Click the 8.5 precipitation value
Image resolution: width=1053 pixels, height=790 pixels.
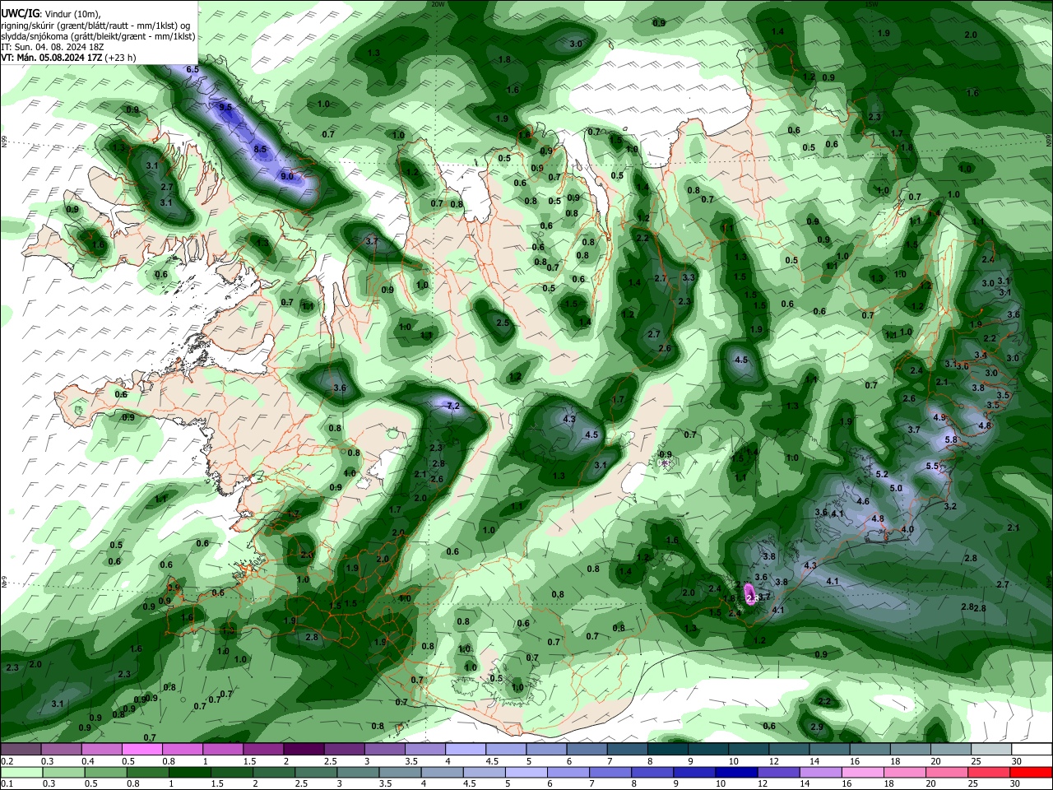coord(261,149)
